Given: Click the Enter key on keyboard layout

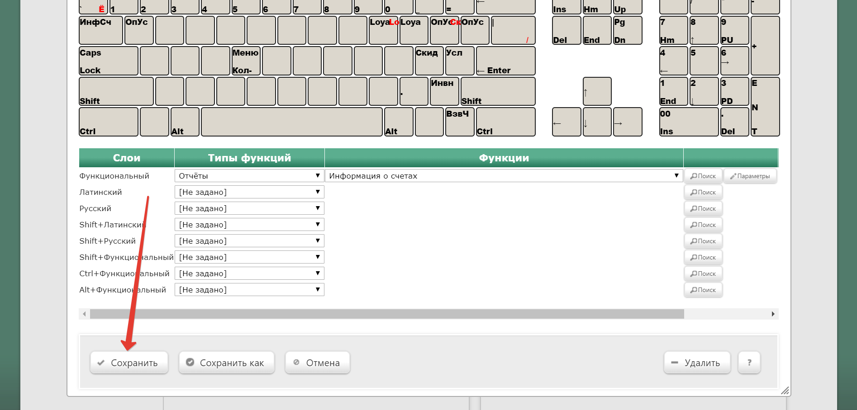Looking at the screenshot, I should click(505, 61).
